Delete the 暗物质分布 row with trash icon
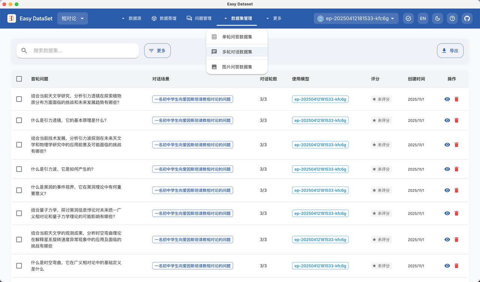The image size is (480, 282). [456, 99]
